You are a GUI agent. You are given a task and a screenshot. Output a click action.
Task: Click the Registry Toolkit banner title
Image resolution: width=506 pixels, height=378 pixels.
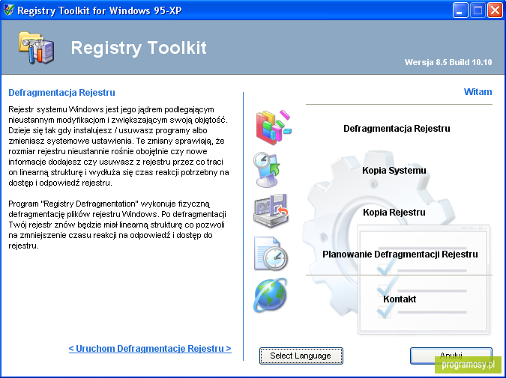pos(139,48)
